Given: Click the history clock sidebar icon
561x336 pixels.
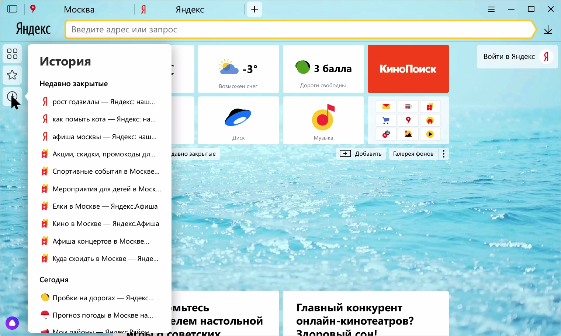Looking at the screenshot, I should point(12,97).
